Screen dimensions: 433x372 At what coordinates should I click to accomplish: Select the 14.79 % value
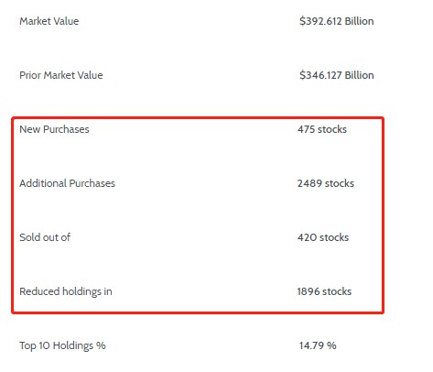coord(318,345)
